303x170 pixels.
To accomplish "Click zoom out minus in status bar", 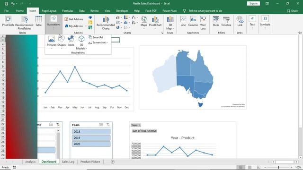I will [x=265, y=167].
